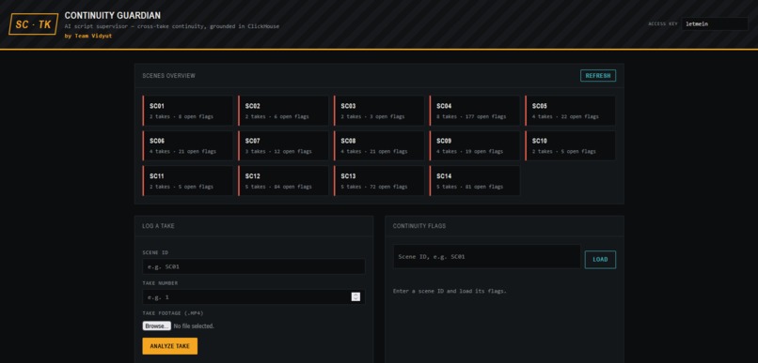The height and width of the screenshot is (363, 758).
Task: Click the Access Key input field
Action: (715, 23)
